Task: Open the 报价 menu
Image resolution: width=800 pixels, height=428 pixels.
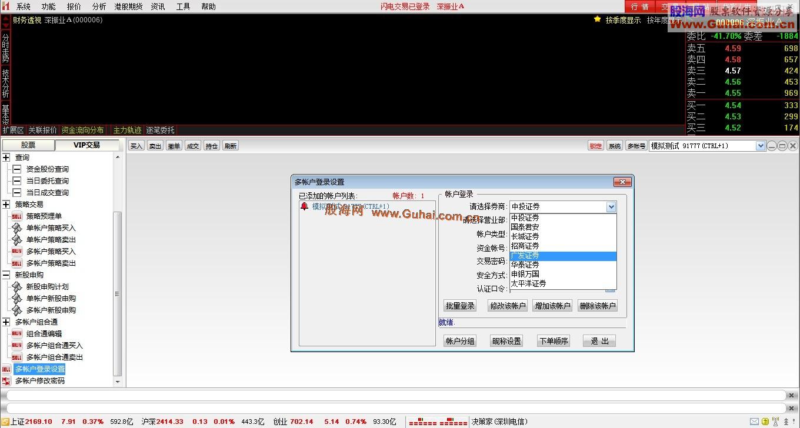Action: click(74, 6)
